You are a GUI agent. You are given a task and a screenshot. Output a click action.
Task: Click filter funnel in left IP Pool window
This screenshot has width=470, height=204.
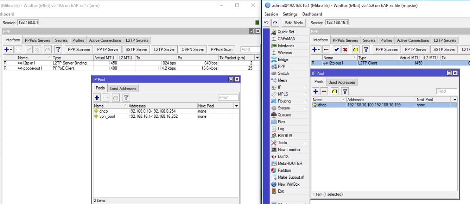[126, 98]
